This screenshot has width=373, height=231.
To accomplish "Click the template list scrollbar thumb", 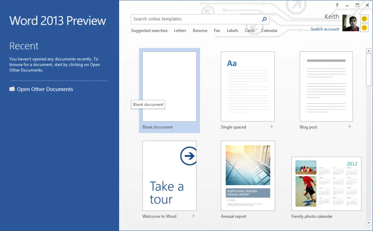I will (369, 70).
